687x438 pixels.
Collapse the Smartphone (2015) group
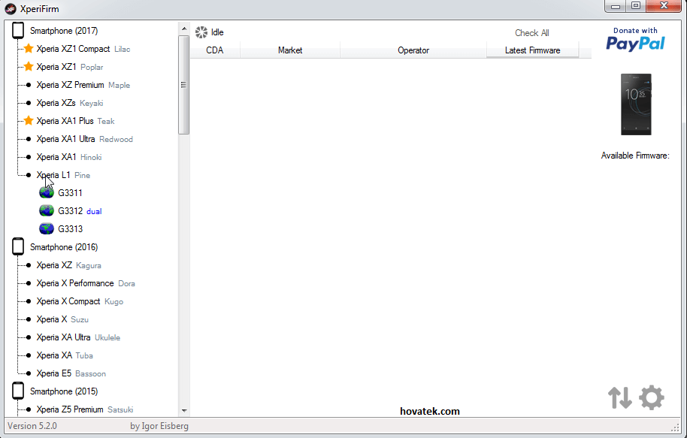[x=64, y=391]
